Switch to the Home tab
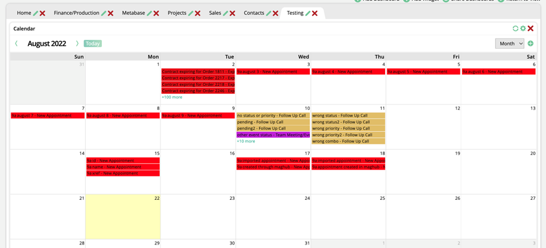 pyautogui.click(x=24, y=13)
